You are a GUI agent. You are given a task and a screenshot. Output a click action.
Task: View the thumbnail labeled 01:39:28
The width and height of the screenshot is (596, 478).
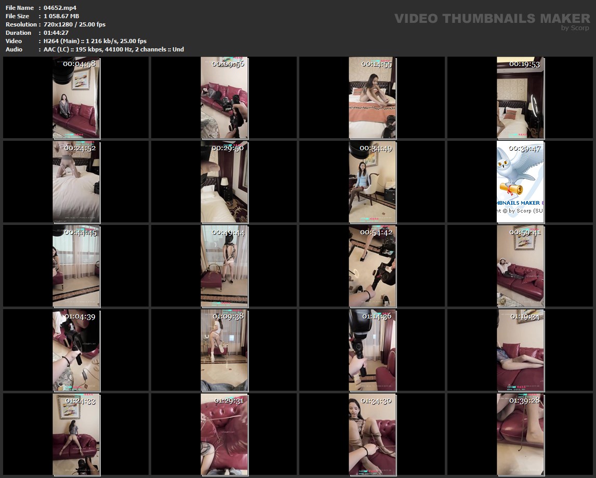[x=520, y=435]
